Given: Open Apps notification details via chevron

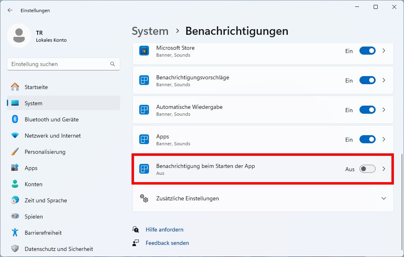Looking at the screenshot, I should coord(383,139).
